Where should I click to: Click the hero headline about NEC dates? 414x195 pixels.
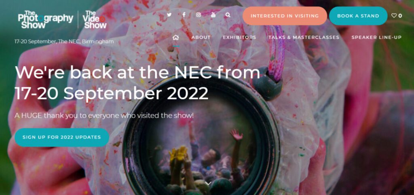(x=137, y=82)
